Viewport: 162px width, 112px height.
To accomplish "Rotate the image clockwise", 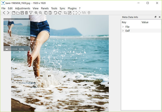I will [x=60, y=13].
